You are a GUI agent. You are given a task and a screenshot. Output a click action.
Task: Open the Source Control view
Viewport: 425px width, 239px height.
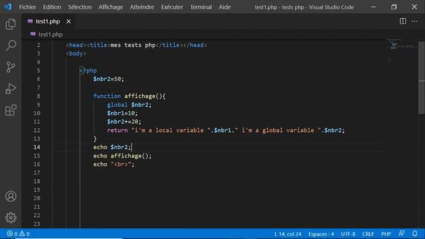coord(11,67)
